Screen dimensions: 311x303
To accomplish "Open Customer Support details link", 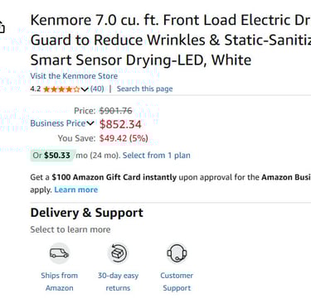I will 177,281.
